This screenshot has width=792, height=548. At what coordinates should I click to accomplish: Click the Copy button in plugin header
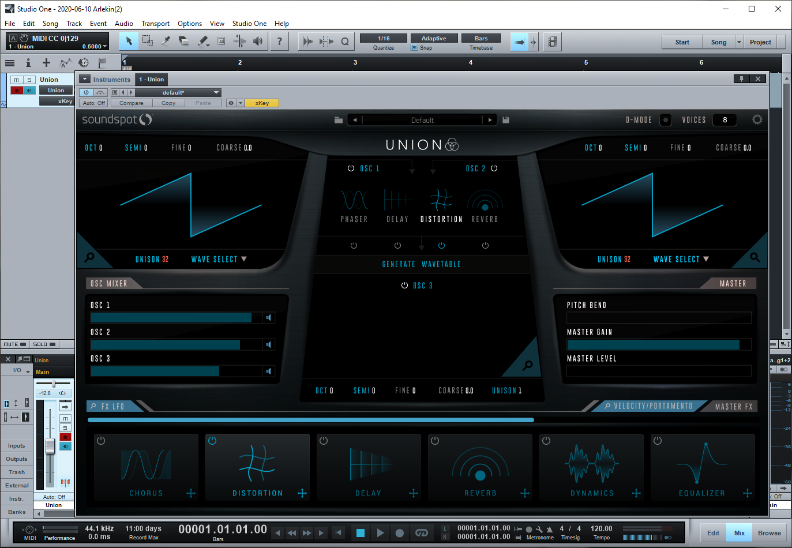tap(168, 103)
